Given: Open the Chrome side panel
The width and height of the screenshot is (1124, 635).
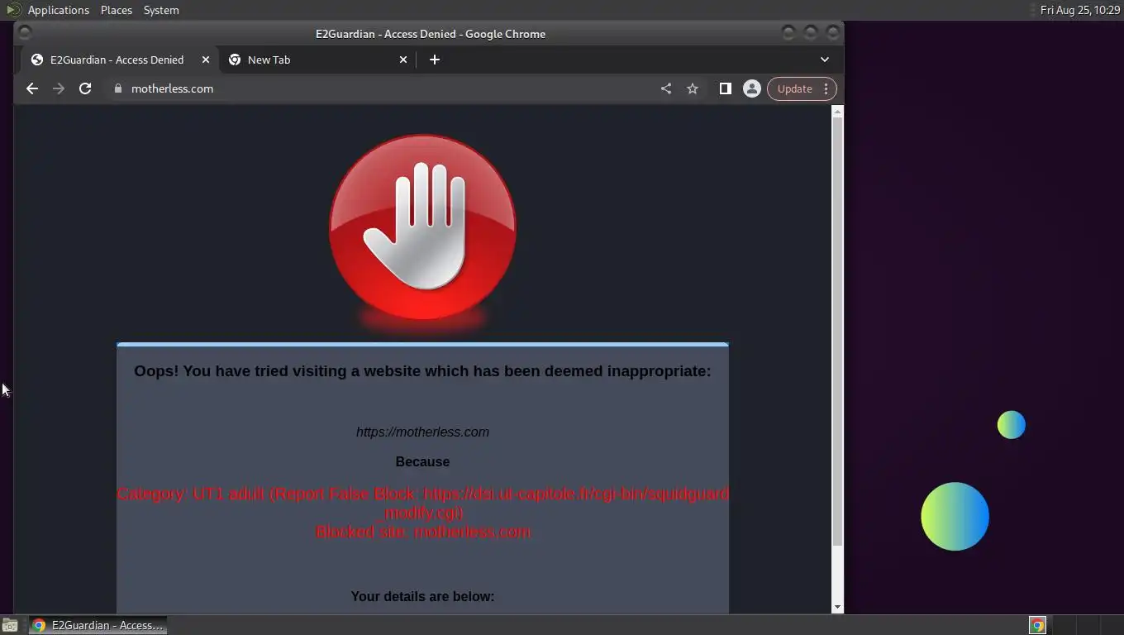Looking at the screenshot, I should [725, 88].
